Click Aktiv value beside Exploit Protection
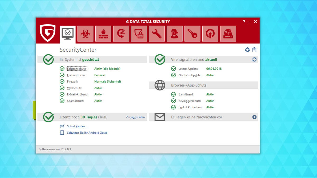The width and height of the screenshot is (317, 178). (x=210, y=107)
